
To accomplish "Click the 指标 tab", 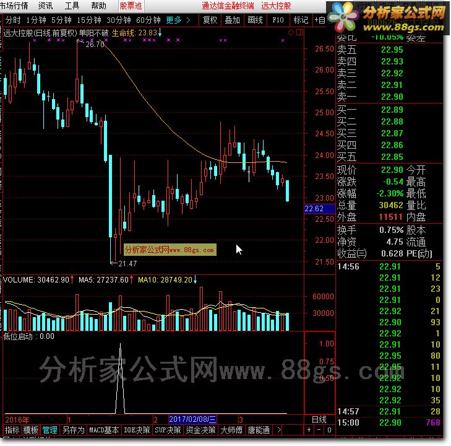I will [x=12, y=430].
